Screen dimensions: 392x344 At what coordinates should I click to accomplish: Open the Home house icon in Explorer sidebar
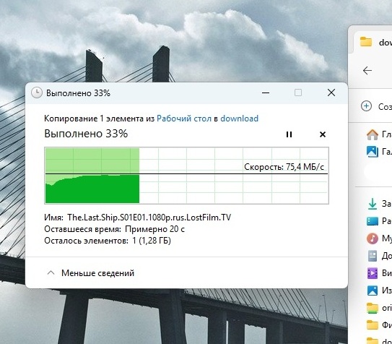click(373, 134)
